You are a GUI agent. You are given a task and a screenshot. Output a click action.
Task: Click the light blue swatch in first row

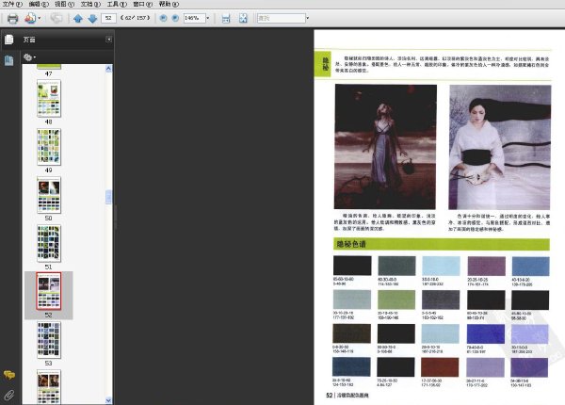(x=441, y=266)
